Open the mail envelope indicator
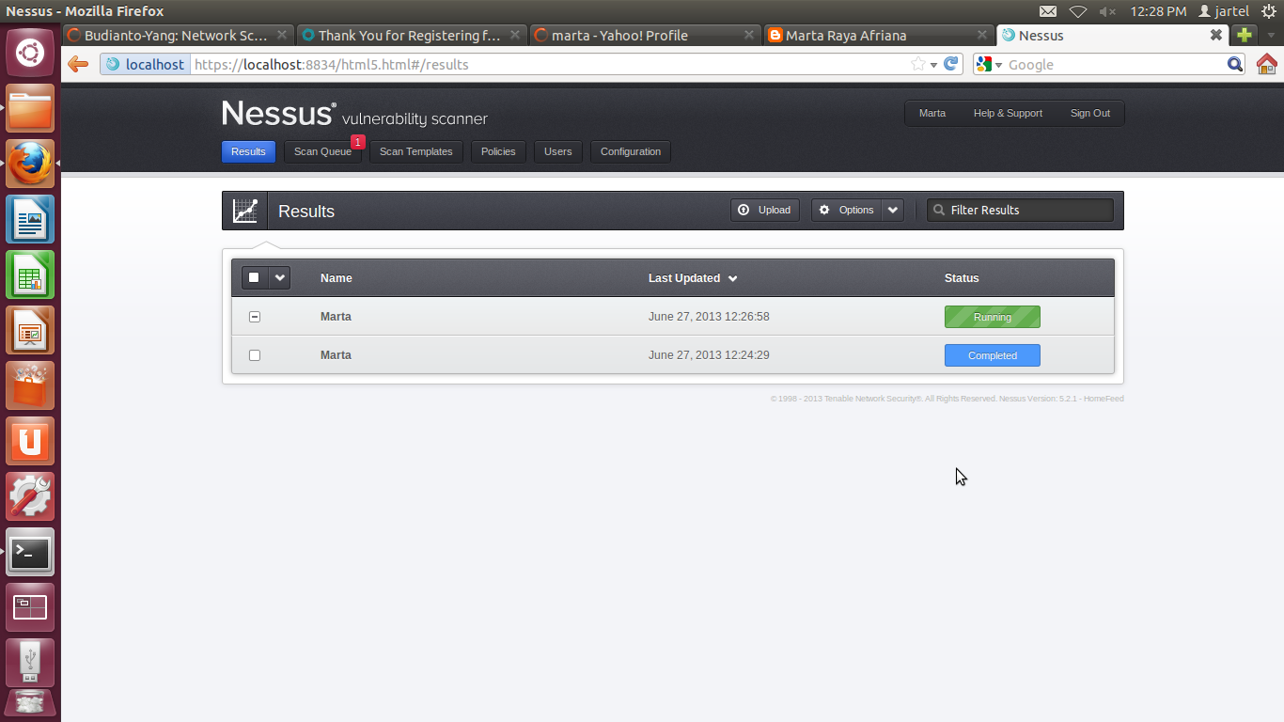The image size is (1284, 722). 1048,11
